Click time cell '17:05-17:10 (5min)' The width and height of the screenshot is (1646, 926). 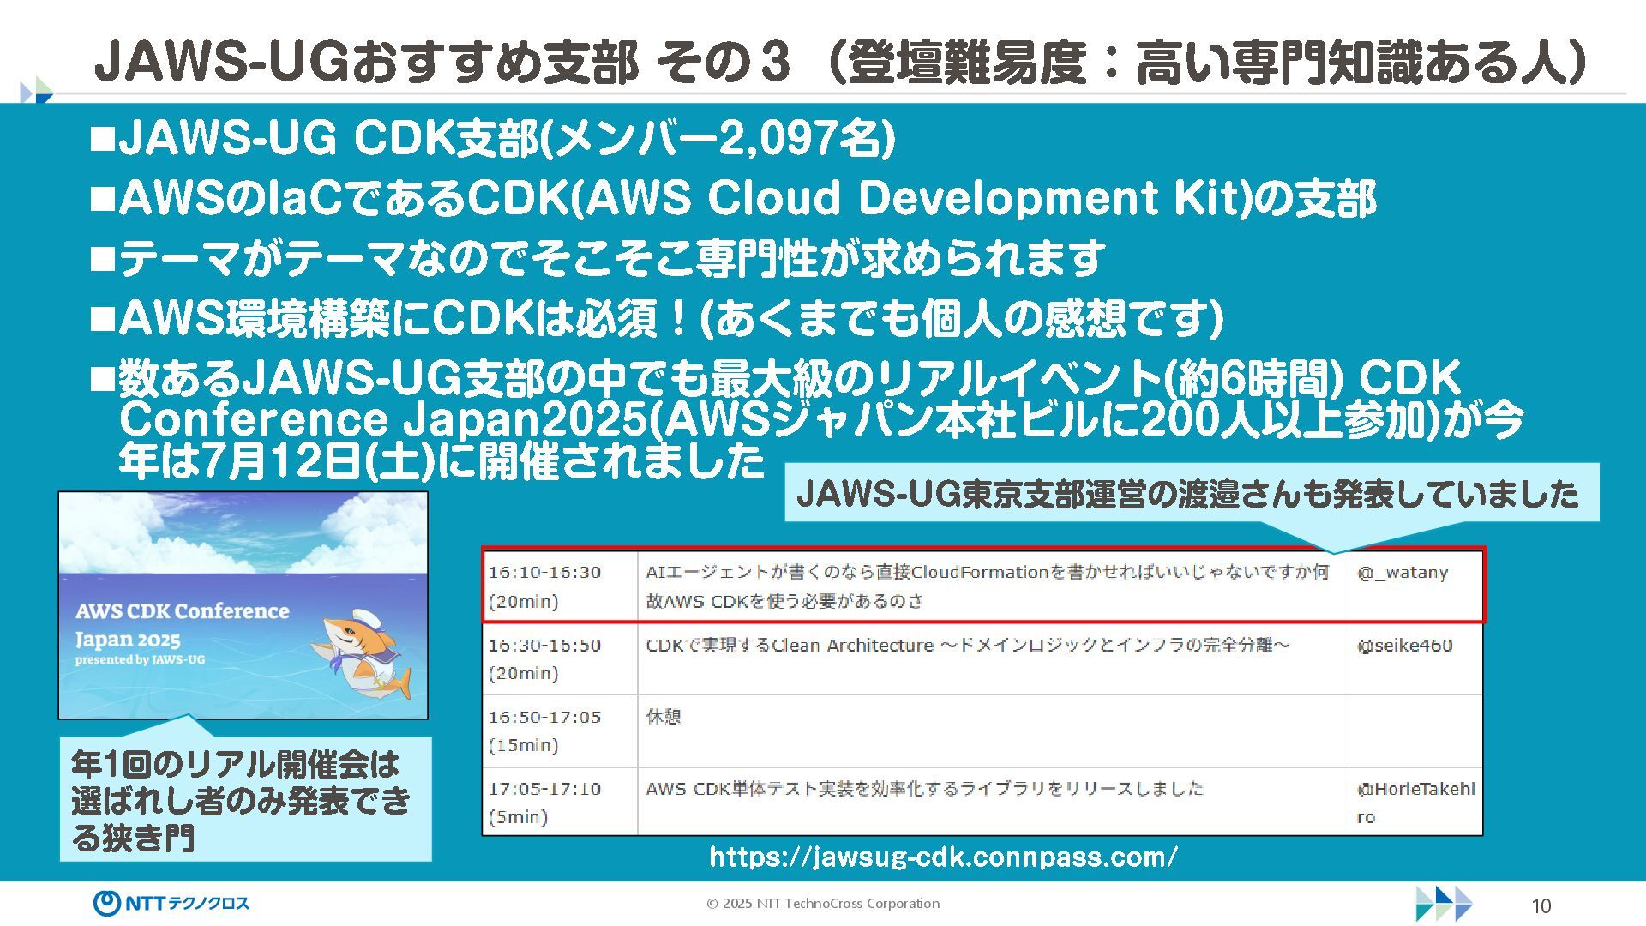[561, 802]
